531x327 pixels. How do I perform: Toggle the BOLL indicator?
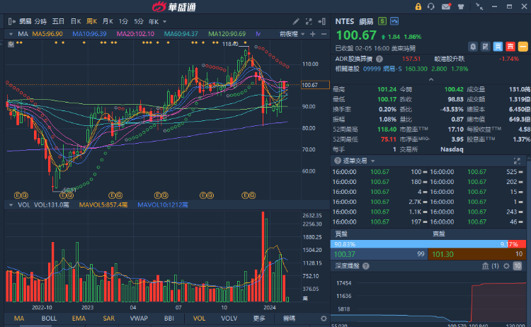[49, 319]
